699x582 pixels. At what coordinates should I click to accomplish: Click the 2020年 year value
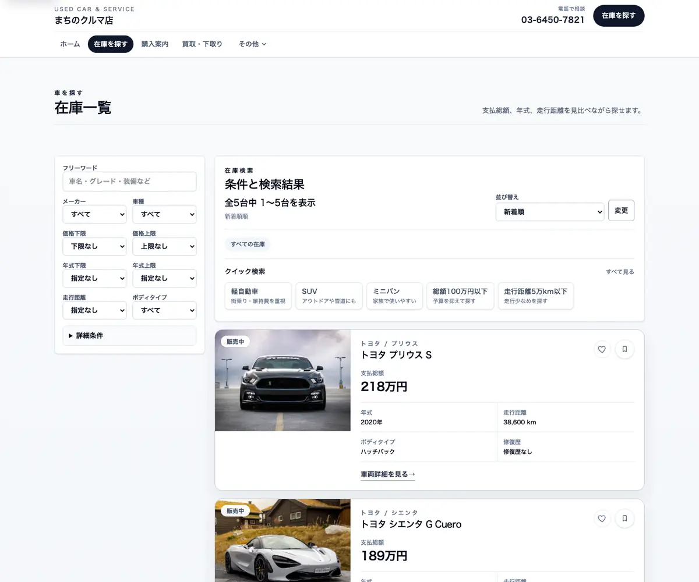(x=372, y=423)
